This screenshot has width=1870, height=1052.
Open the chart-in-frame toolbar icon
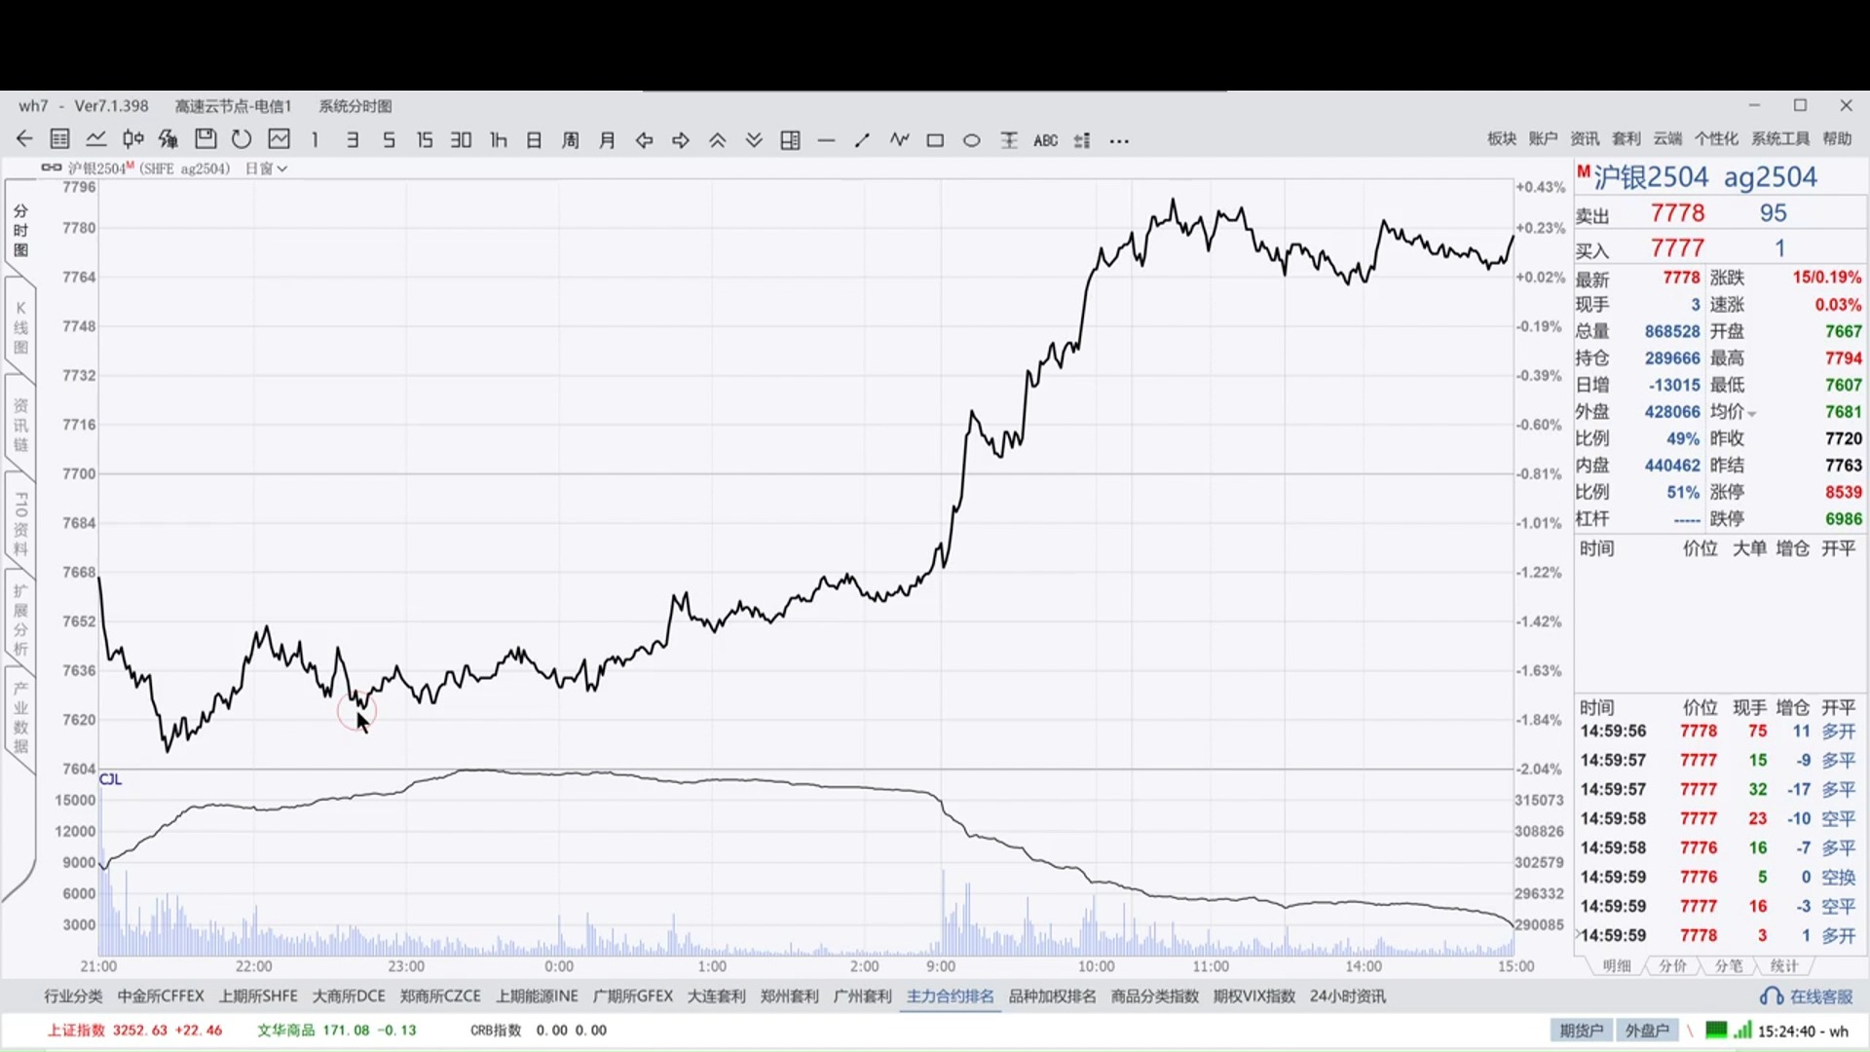tap(280, 139)
